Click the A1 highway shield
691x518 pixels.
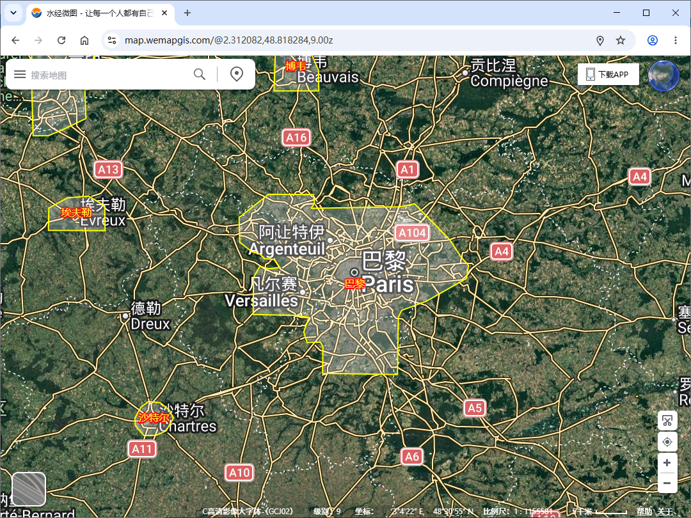[407, 169]
